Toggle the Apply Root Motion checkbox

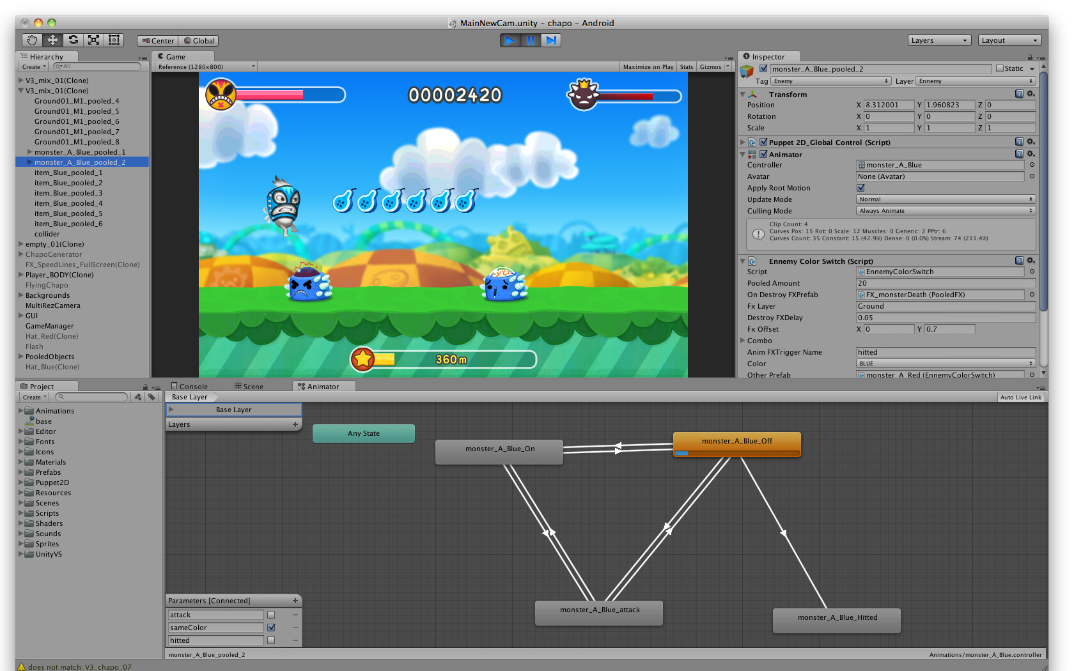pyautogui.click(x=860, y=188)
